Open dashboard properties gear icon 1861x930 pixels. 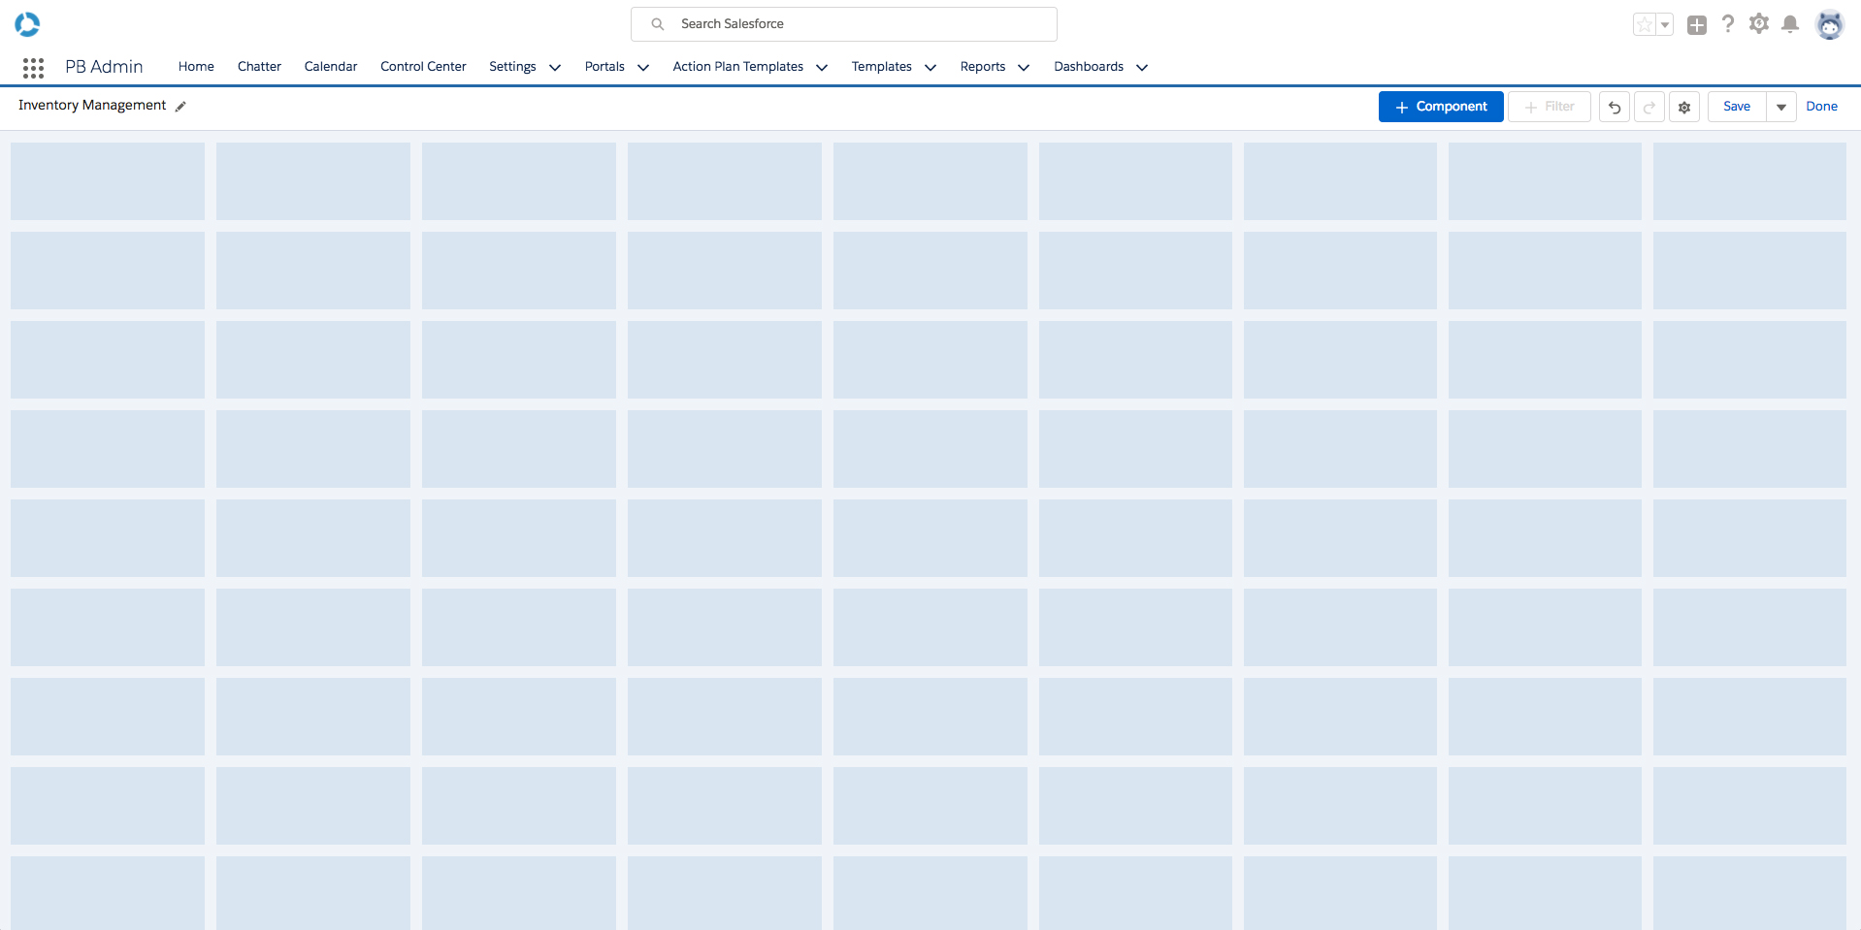point(1684,107)
